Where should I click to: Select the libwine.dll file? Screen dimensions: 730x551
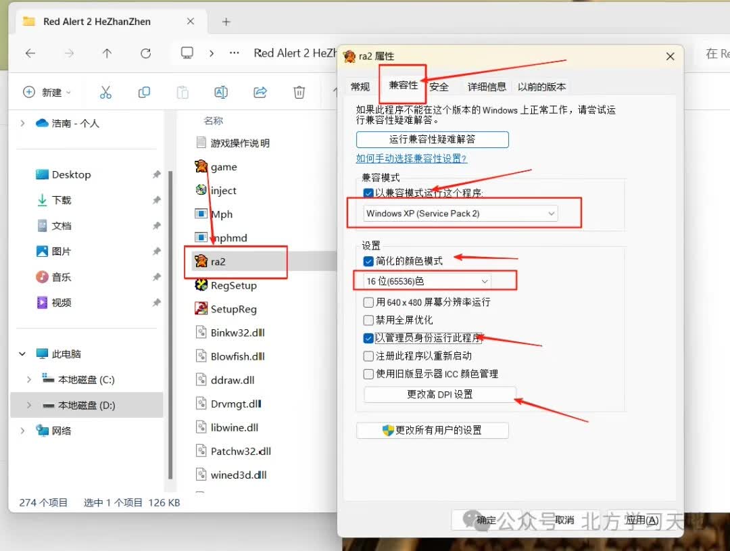226,427
